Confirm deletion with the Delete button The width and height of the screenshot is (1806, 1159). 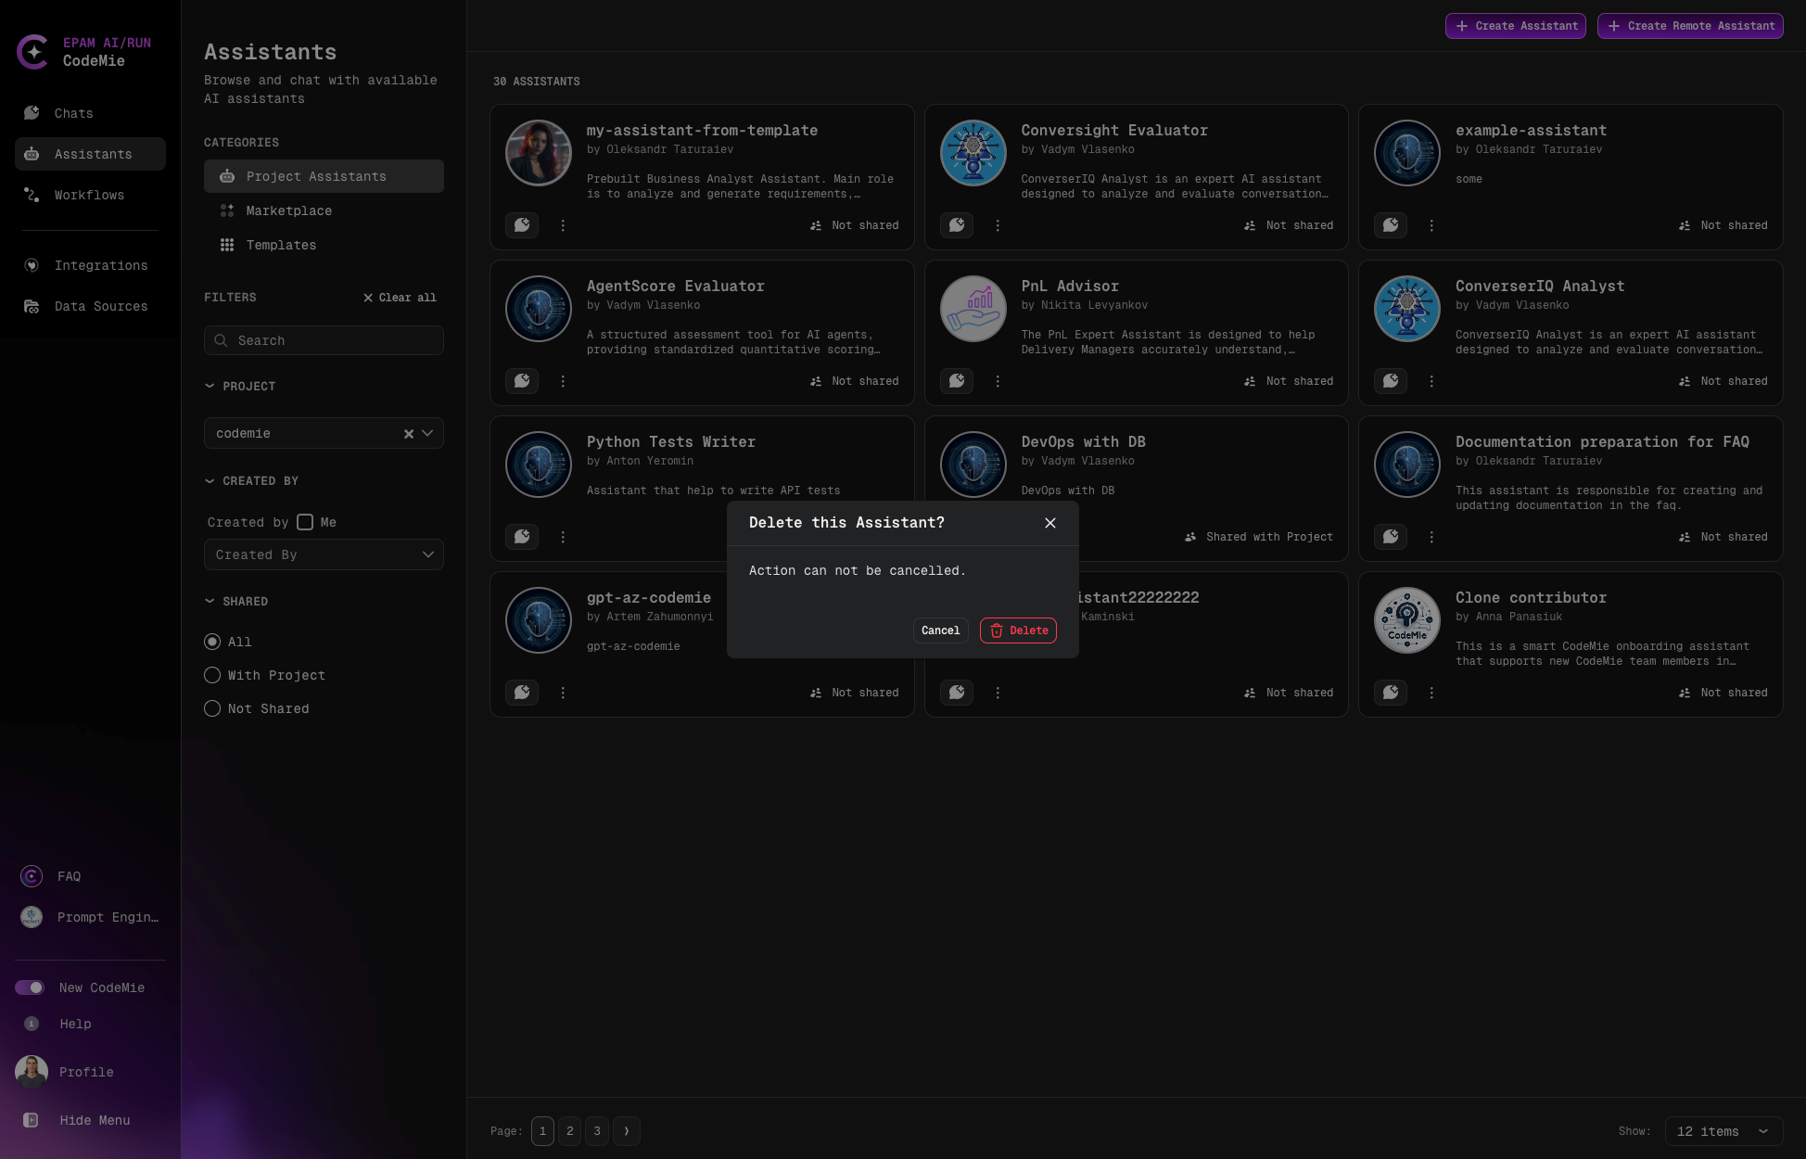pyautogui.click(x=1018, y=630)
